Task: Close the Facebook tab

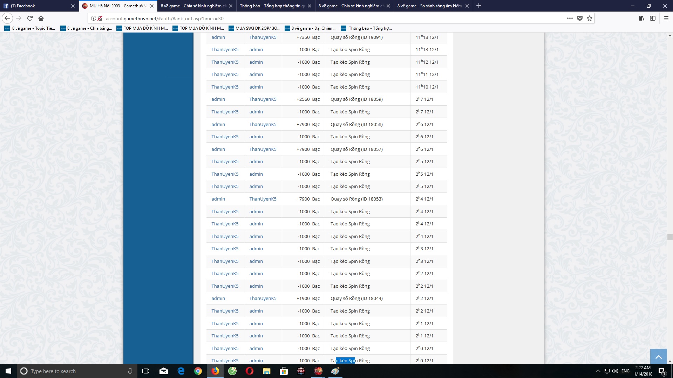Action: coord(73,6)
